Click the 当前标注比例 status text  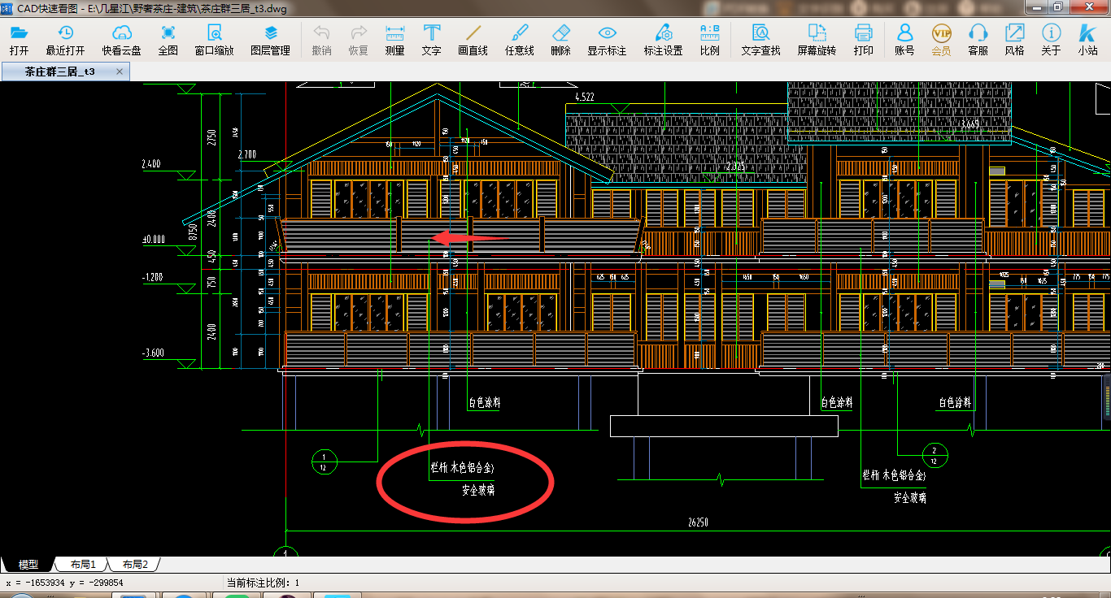263,583
